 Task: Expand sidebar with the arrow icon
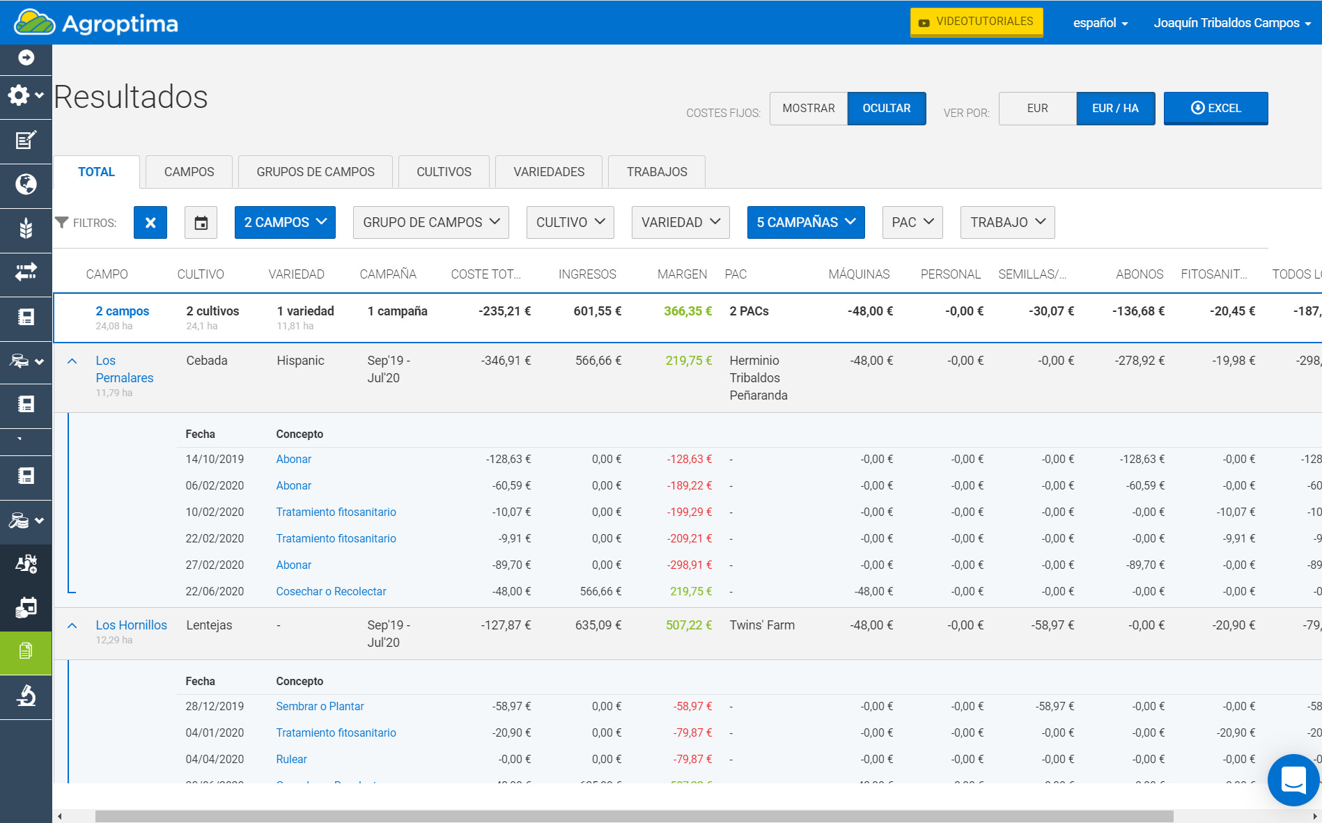(x=26, y=58)
